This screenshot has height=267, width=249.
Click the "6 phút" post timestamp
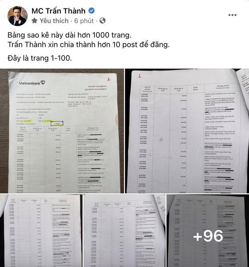(x=84, y=21)
